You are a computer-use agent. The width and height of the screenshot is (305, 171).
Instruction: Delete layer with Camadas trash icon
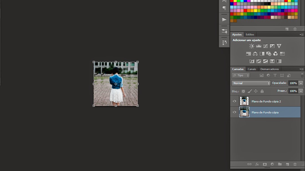pos(295,164)
